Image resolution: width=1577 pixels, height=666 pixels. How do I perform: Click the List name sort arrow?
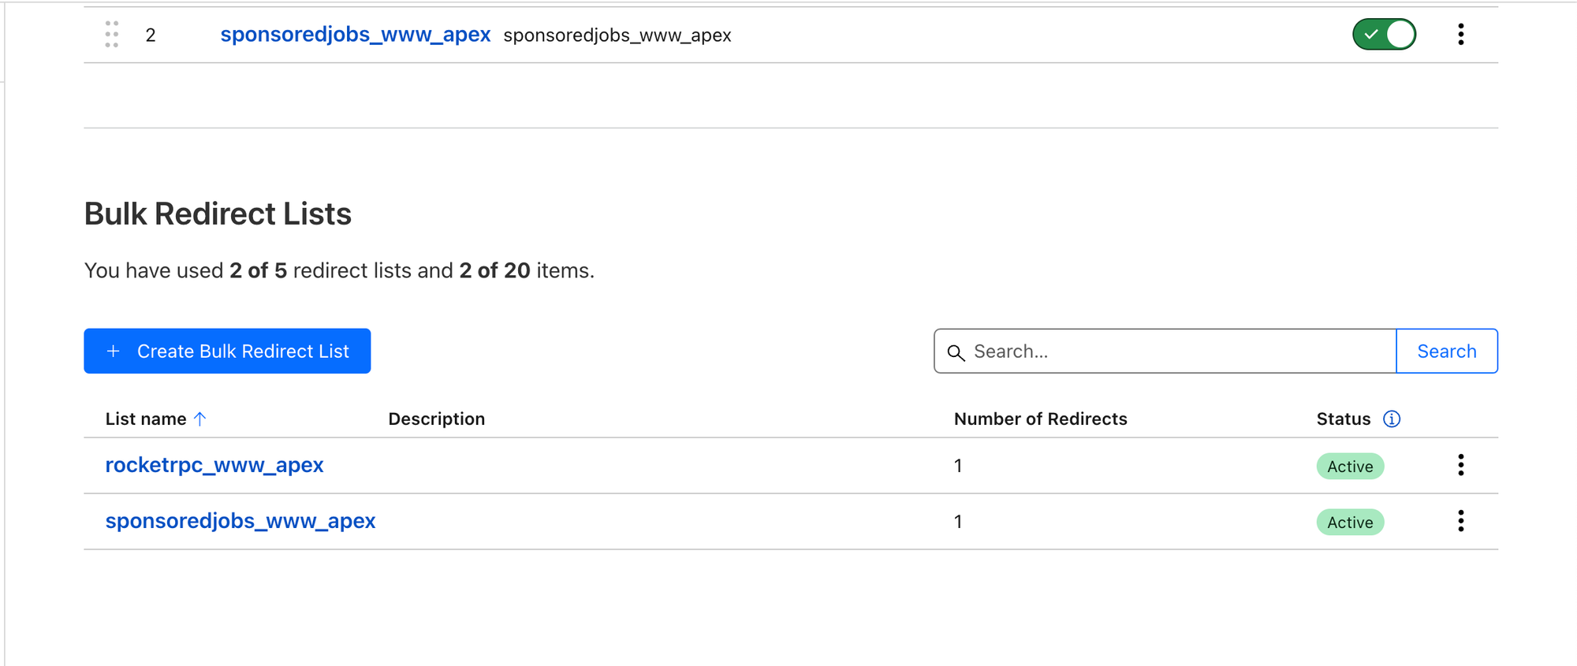[200, 419]
